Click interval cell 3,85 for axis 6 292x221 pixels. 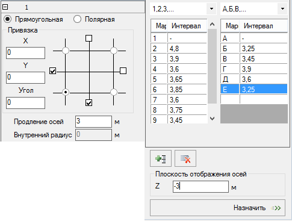click(187, 89)
